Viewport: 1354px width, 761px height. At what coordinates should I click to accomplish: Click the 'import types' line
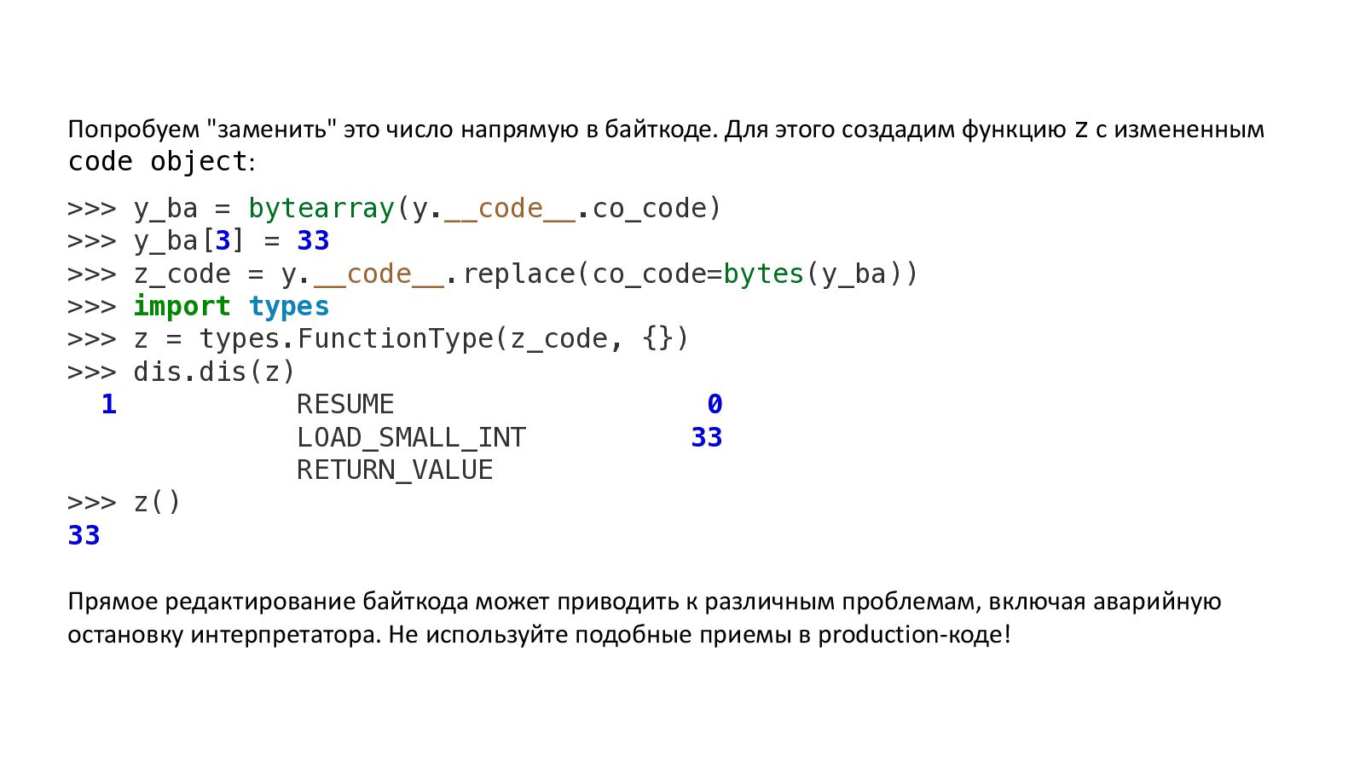(199, 307)
